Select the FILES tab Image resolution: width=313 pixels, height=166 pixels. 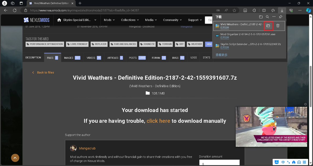tap(53, 58)
